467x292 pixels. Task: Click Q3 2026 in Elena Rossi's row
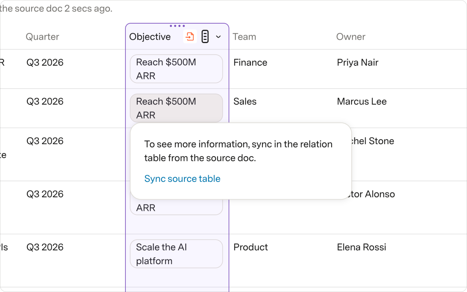(45, 247)
